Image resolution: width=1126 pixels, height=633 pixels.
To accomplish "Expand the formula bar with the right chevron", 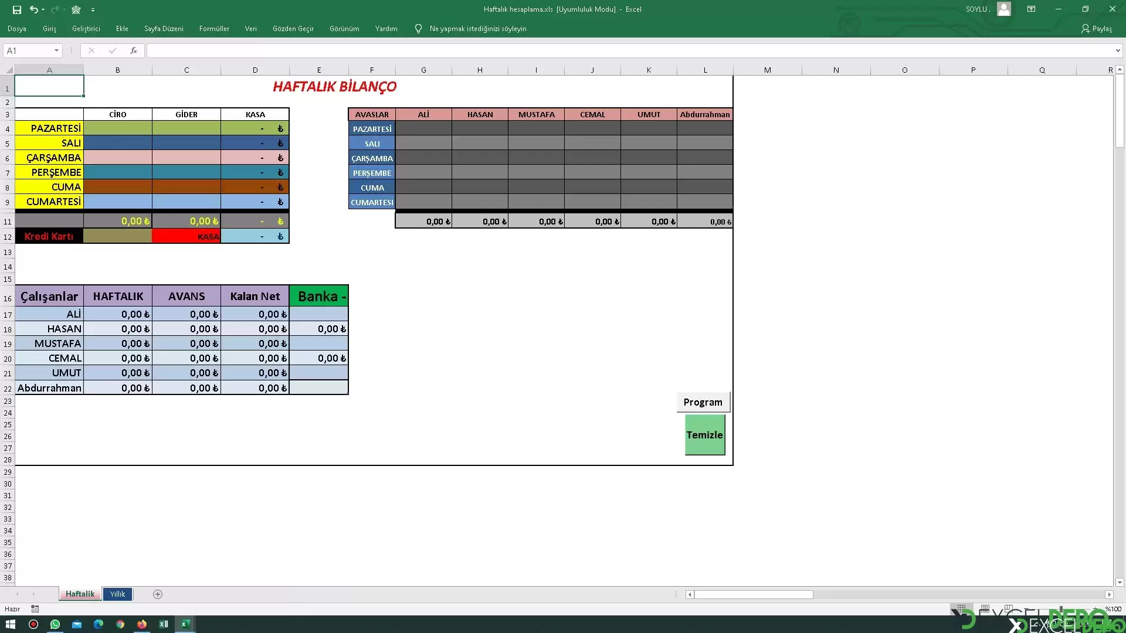I will 1118,51.
